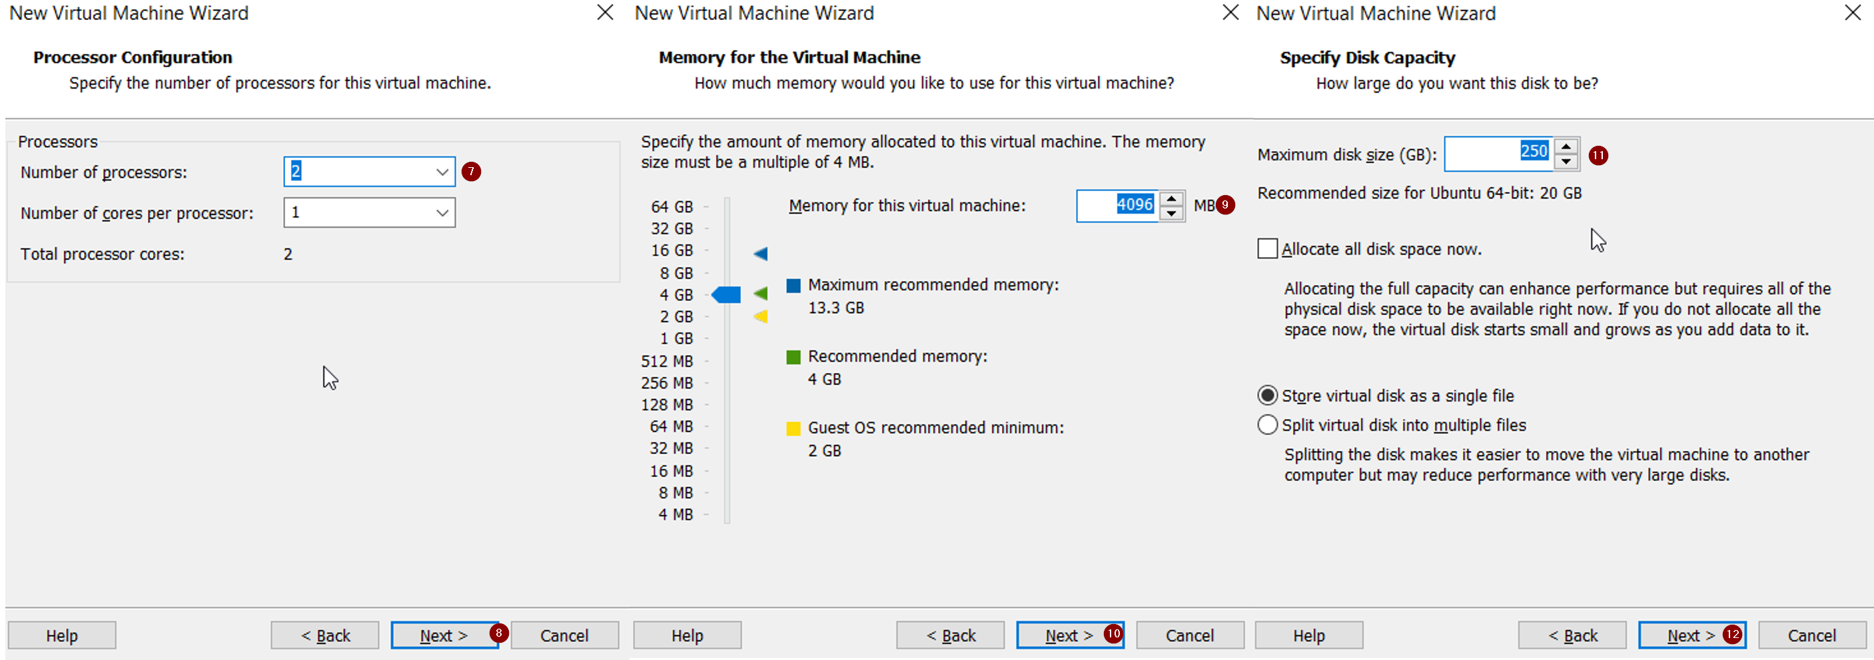This screenshot has width=1874, height=660.
Task: Click the Maximum disk size up arrow
Action: [x=1566, y=145]
